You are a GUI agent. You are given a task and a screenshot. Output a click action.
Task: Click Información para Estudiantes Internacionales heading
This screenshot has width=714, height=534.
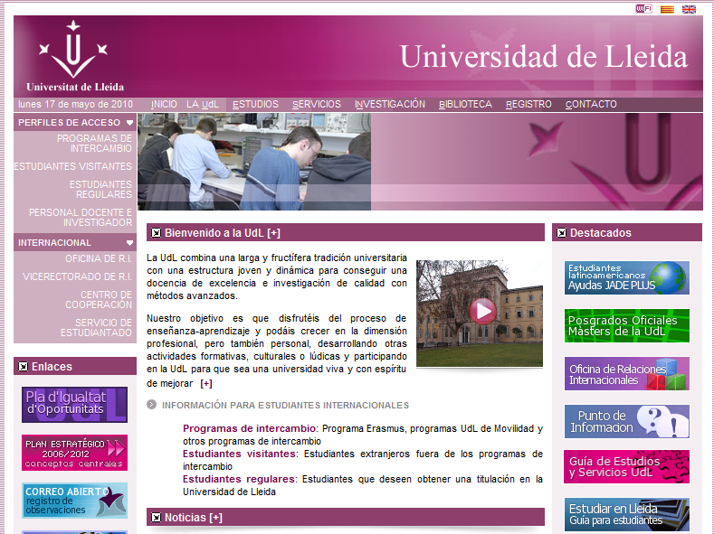coord(285,405)
